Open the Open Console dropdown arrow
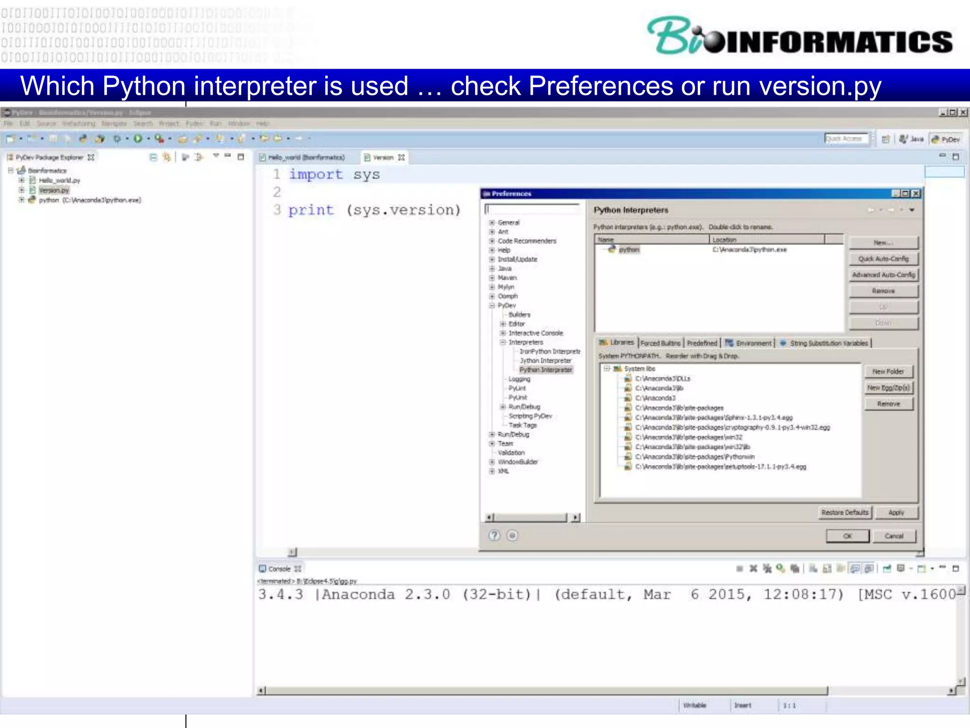Screen dimensions: 970x728 pyautogui.click(x=932, y=568)
